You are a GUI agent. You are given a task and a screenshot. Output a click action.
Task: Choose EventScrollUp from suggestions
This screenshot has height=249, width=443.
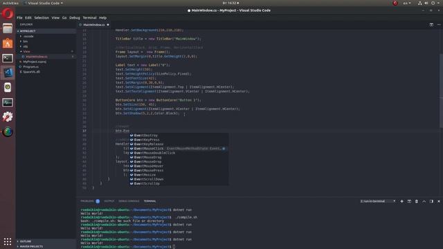(179, 183)
